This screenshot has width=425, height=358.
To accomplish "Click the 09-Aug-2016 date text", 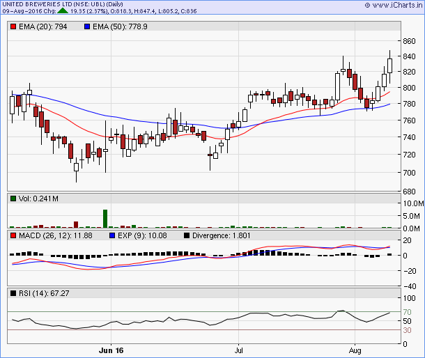I will pos(22,11).
